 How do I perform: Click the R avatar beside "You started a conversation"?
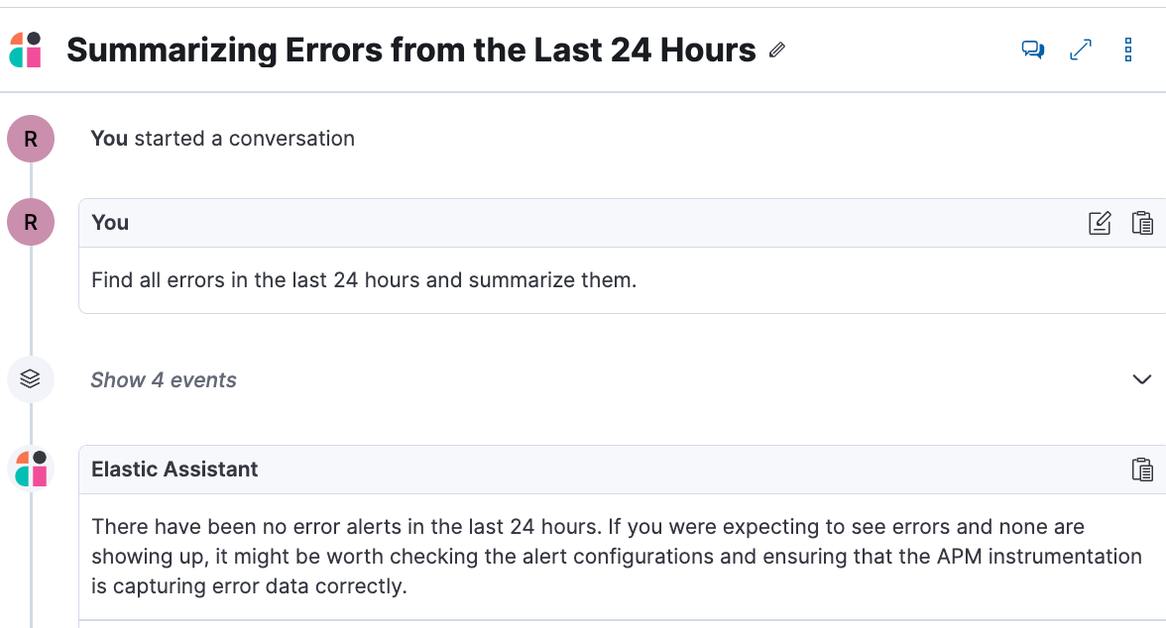point(31,140)
